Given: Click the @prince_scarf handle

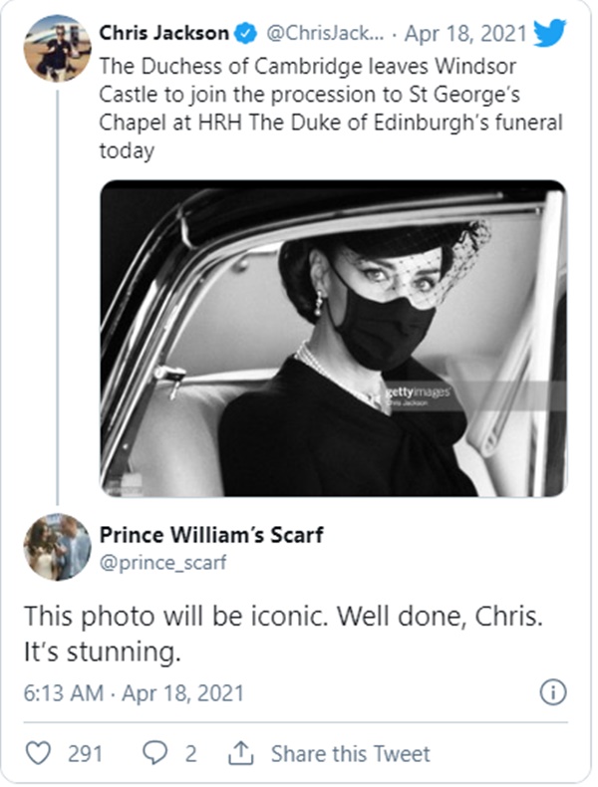Looking at the screenshot, I should pyautogui.click(x=162, y=562).
